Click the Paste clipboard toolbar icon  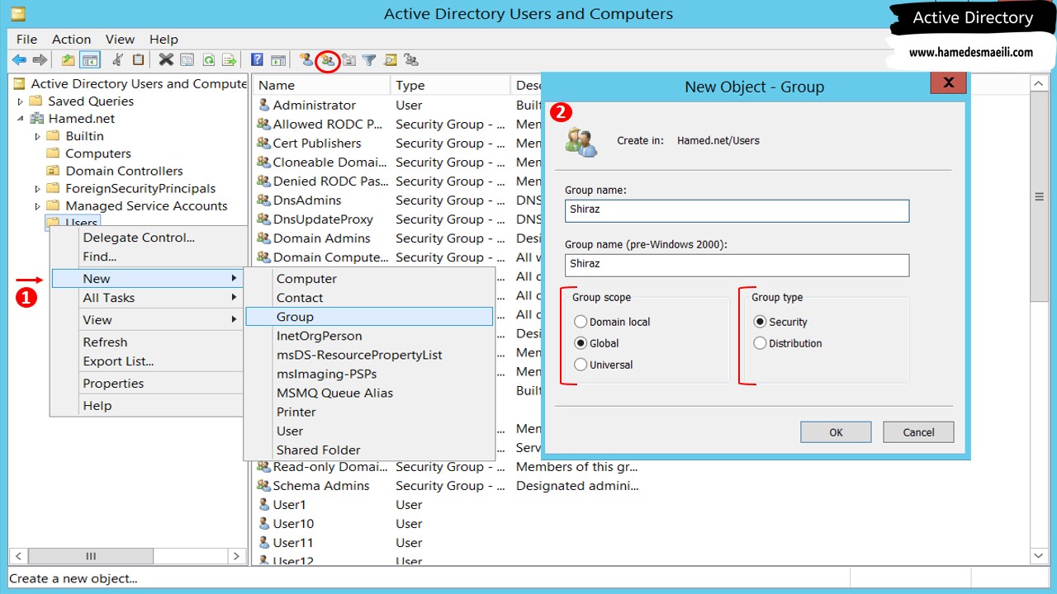click(x=138, y=60)
